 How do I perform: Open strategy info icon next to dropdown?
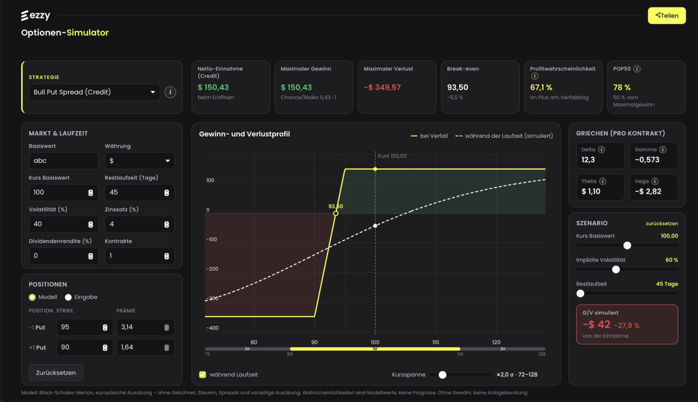pos(170,92)
